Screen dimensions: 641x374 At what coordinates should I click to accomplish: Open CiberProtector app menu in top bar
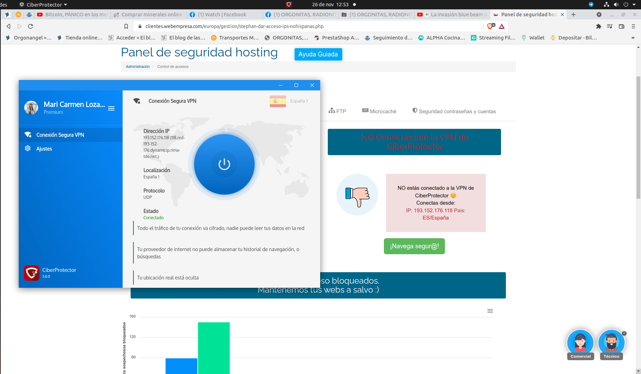coord(43,5)
